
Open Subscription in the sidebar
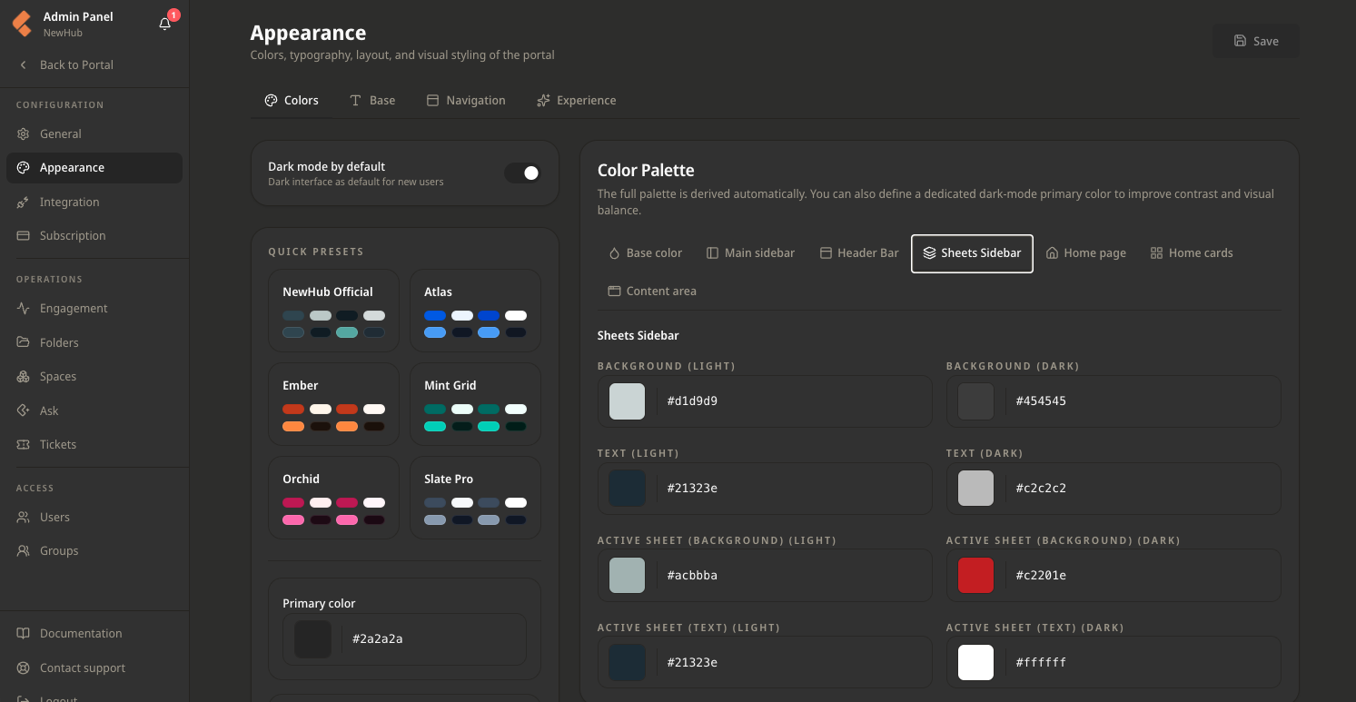(94, 236)
